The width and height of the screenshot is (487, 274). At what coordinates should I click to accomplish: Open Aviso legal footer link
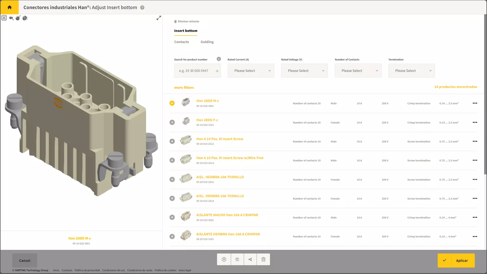185,270
